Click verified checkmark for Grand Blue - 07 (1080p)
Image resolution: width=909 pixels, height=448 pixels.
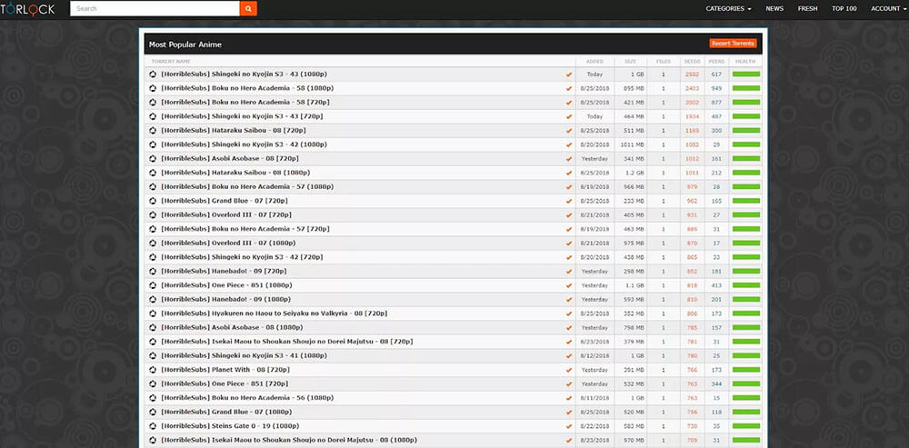(x=569, y=412)
